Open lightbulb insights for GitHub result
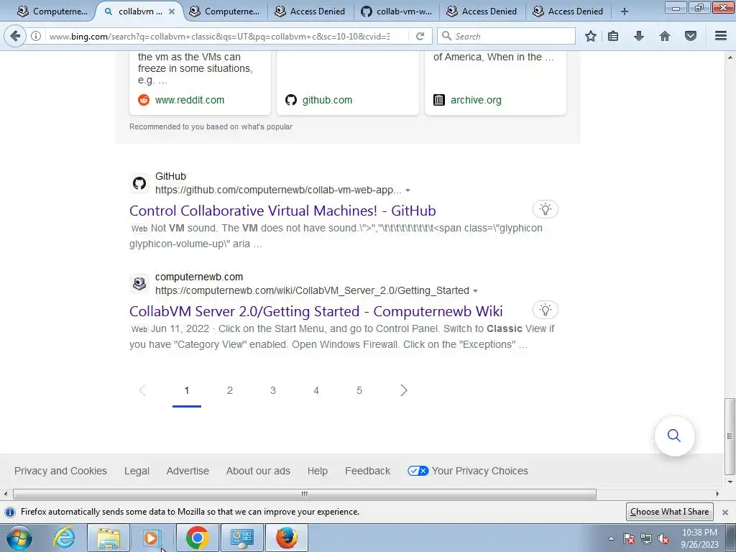Viewport: 736px width, 552px height. 545,209
